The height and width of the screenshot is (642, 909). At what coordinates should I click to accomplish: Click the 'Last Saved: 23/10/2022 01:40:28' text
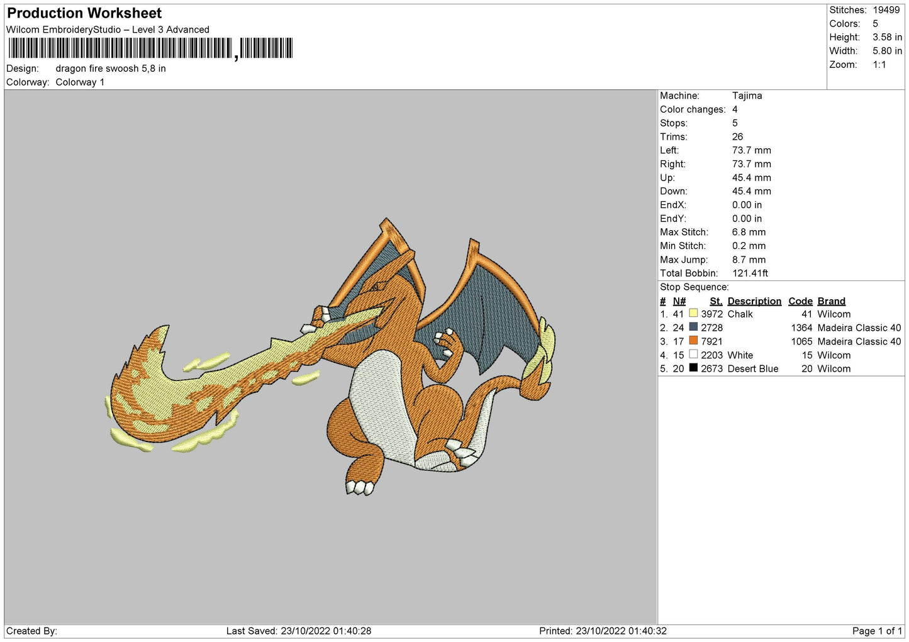(x=299, y=631)
